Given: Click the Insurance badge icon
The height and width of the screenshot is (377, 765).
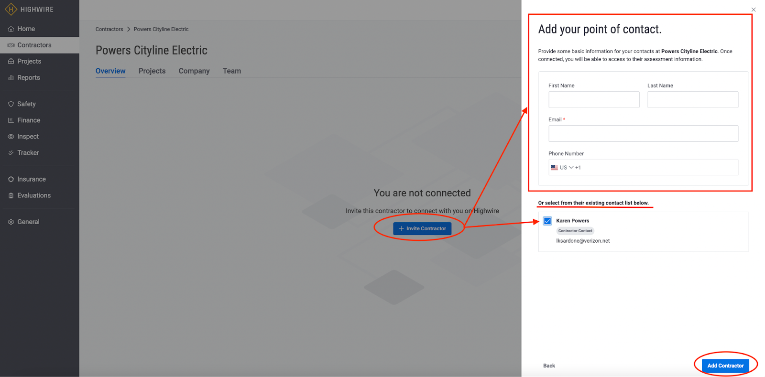Looking at the screenshot, I should 11,179.
